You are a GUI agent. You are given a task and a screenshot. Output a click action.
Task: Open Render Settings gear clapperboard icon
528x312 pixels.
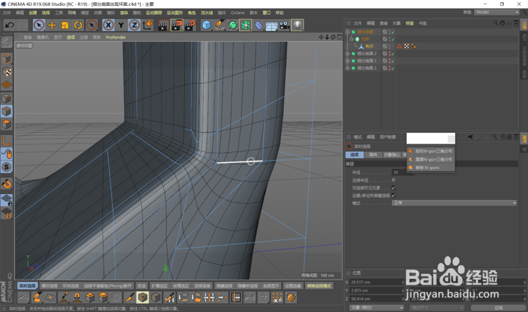pyautogui.click(x=190, y=25)
